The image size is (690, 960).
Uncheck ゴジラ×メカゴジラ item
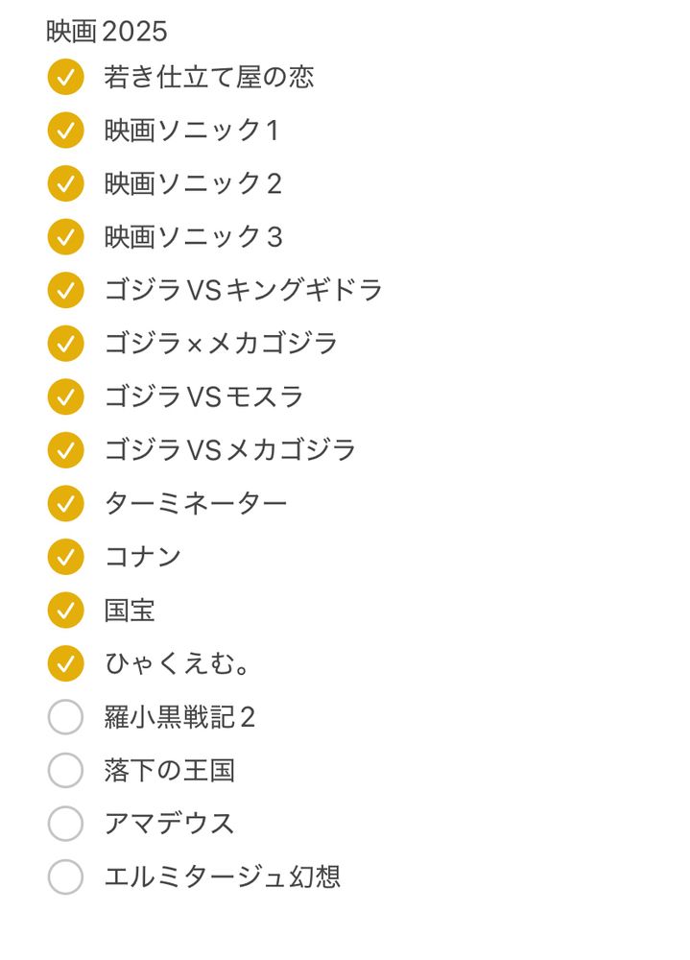65,344
